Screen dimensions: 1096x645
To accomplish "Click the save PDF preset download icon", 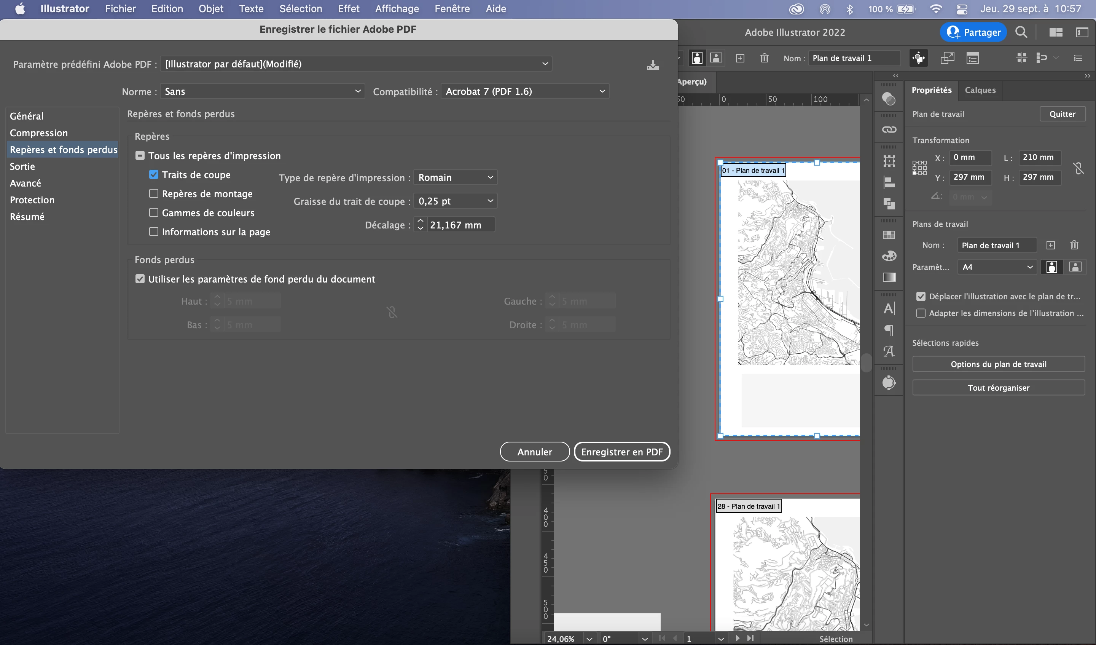I will click(652, 65).
